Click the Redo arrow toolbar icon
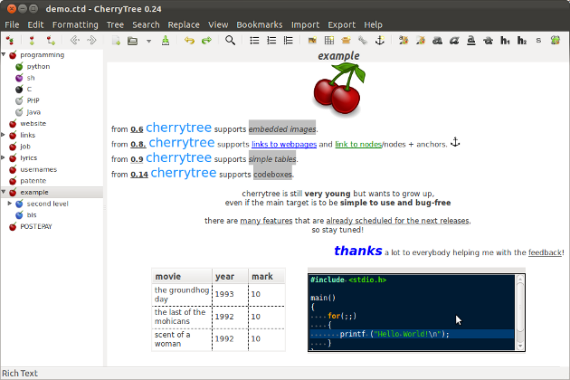570x380 pixels. coord(206,41)
